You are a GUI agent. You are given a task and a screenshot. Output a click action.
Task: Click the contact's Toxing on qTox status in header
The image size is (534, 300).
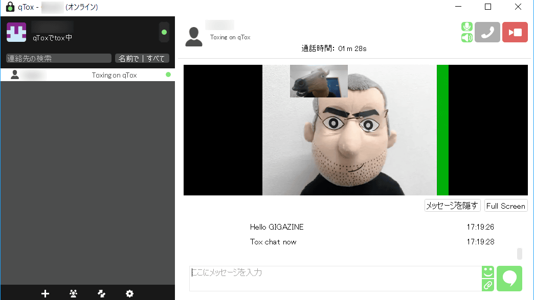(230, 37)
